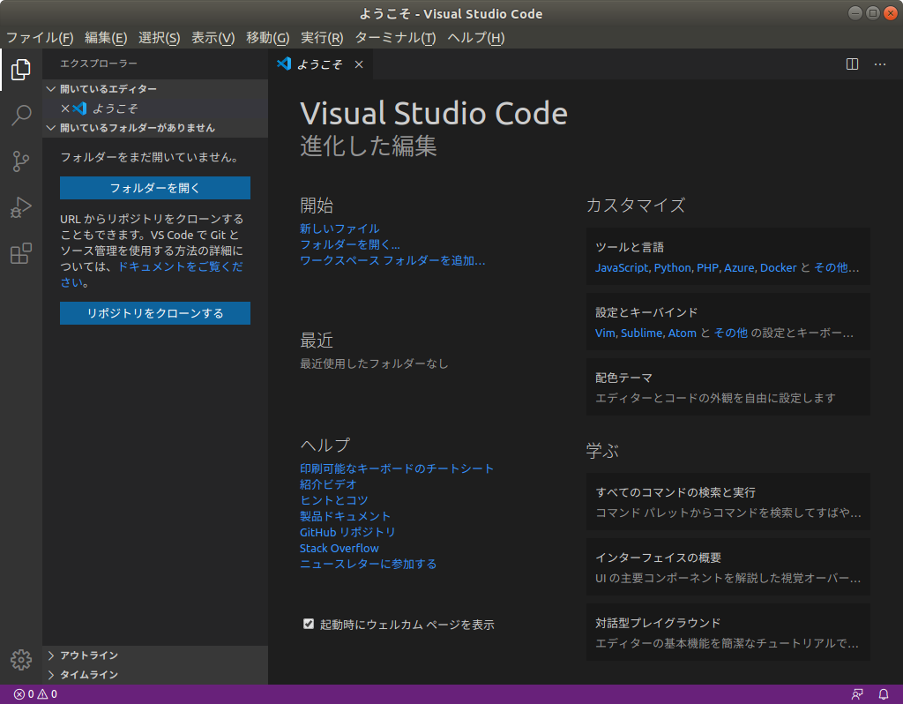Open the Extensions view icon

click(x=21, y=253)
